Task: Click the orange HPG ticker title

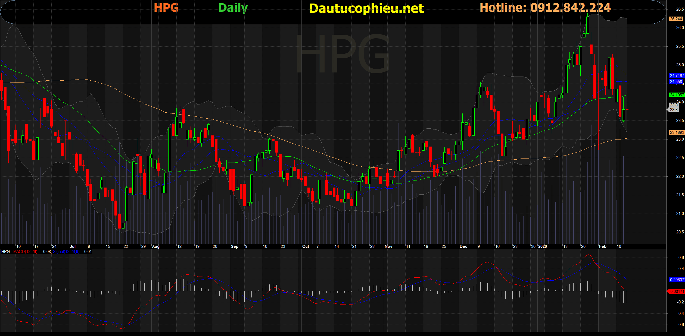Action: click(x=166, y=8)
